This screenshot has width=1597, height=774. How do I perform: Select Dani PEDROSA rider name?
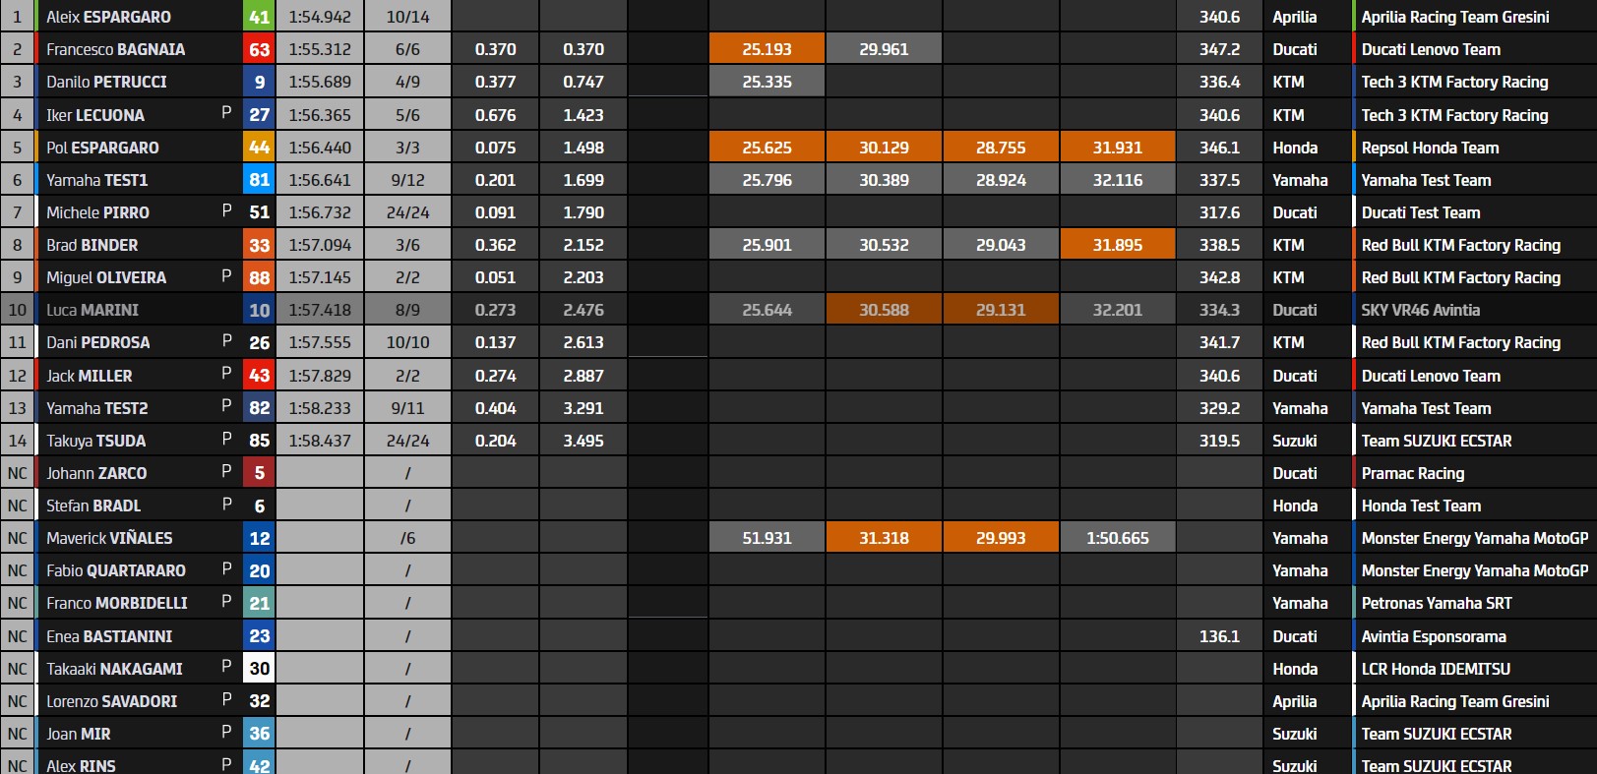97,342
